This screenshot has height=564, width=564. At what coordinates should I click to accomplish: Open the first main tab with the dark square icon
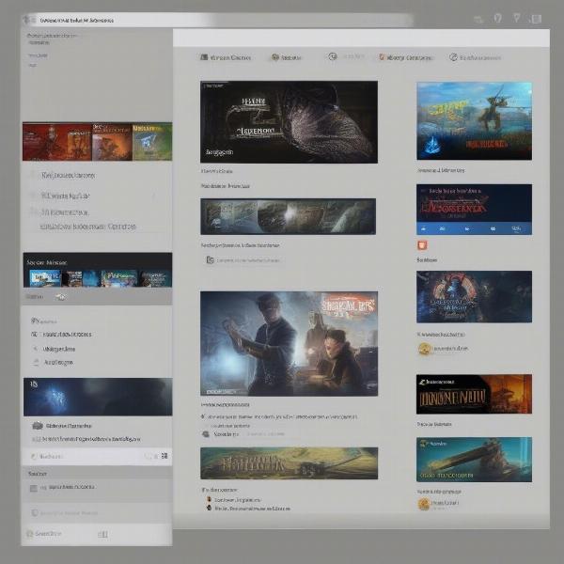(x=226, y=57)
